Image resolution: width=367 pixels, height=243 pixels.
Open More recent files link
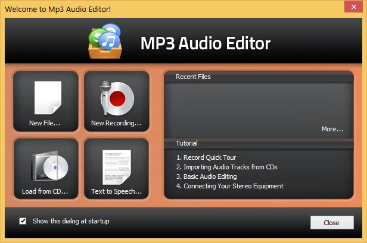pos(332,129)
